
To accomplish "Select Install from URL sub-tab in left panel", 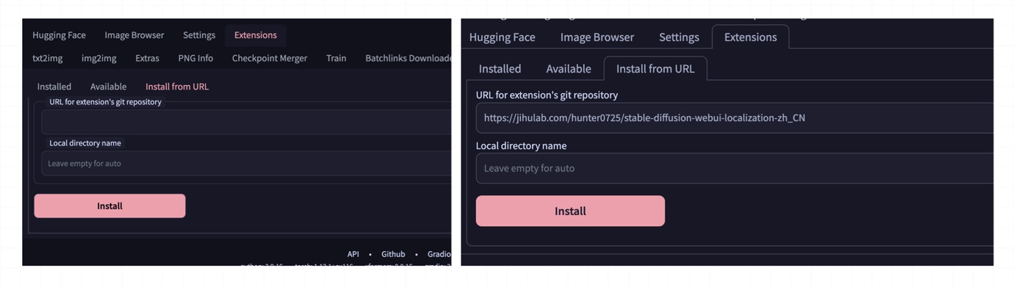I will (x=177, y=87).
